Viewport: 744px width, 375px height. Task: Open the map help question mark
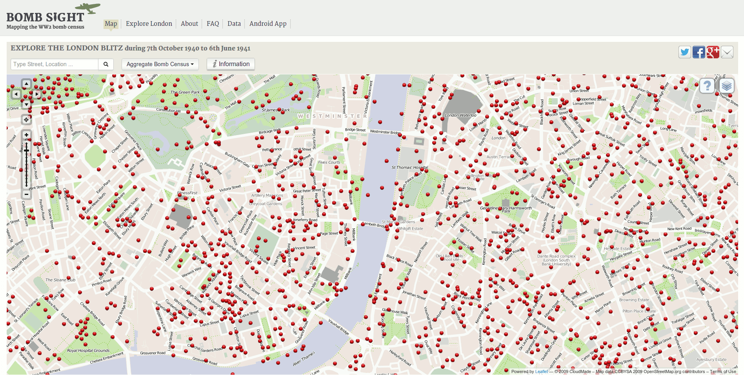pos(707,86)
